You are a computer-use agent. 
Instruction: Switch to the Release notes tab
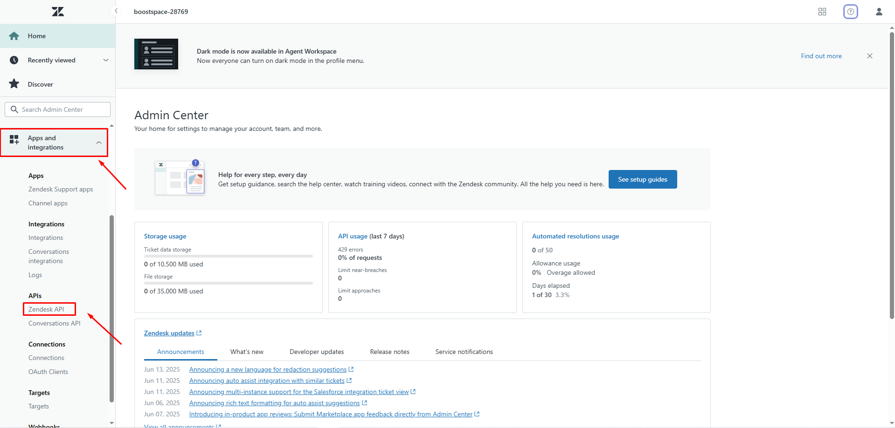point(389,352)
